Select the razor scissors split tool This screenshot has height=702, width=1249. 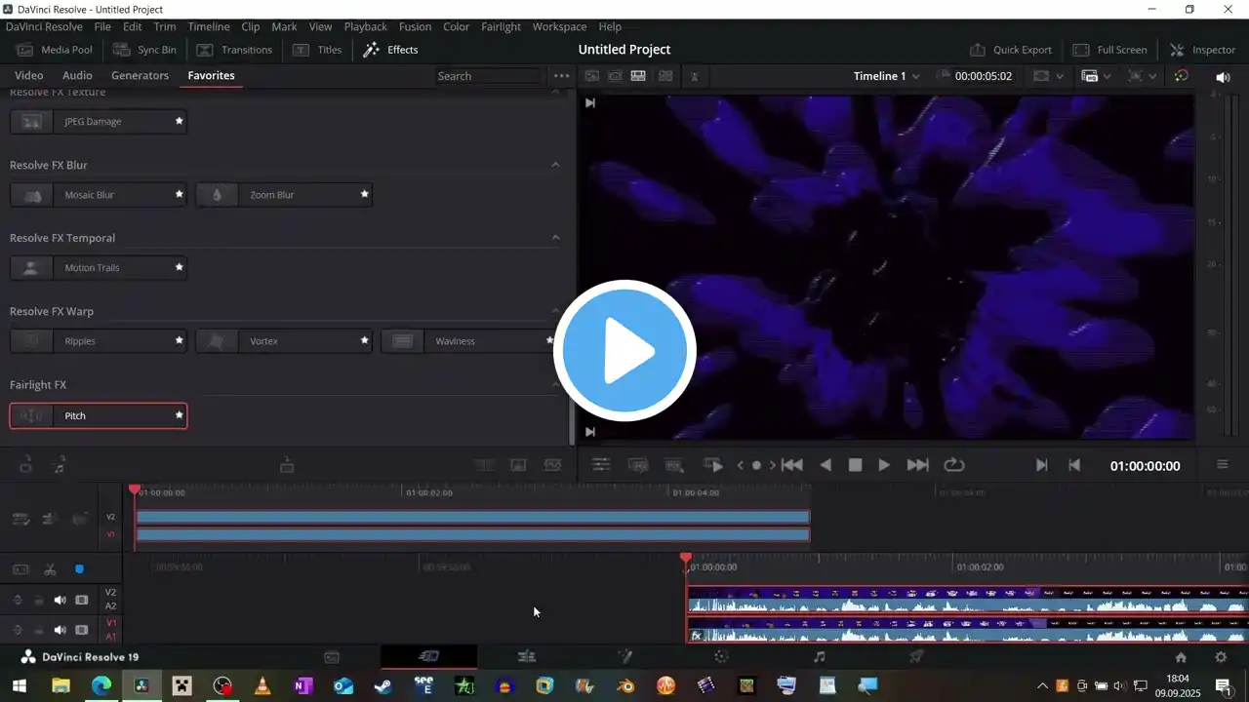[x=50, y=569]
